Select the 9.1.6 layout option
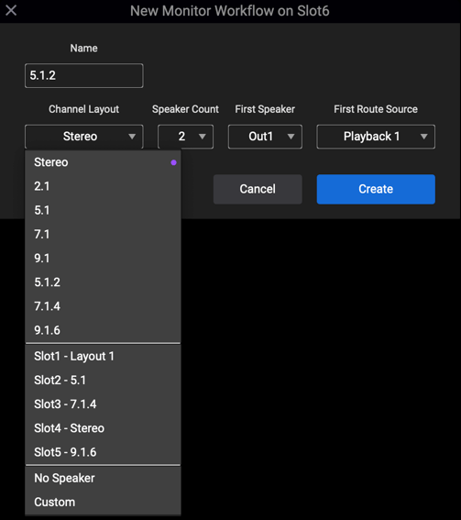Screen dimensions: 461x520 pyautogui.click(x=103, y=330)
